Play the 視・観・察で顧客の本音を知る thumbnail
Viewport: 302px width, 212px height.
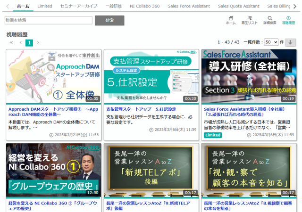(x=249, y=170)
